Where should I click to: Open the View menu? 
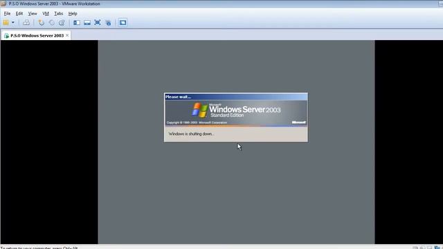tap(33, 14)
